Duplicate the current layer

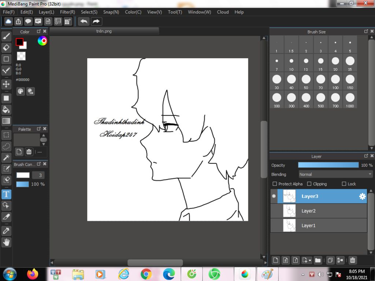tap(330, 260)
